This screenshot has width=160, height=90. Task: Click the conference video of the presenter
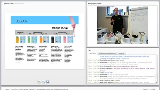[122, 25]
